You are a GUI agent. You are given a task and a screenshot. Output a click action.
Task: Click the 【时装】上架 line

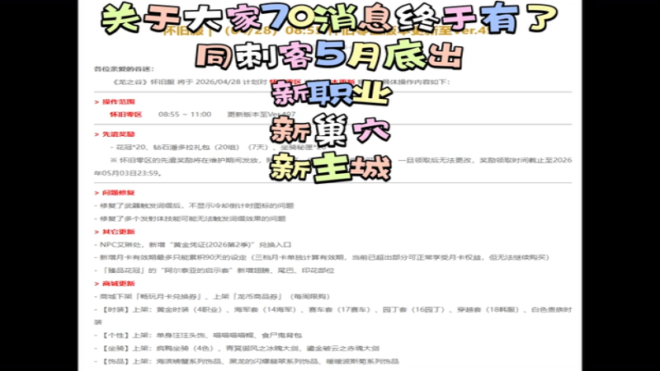point(332,316)
